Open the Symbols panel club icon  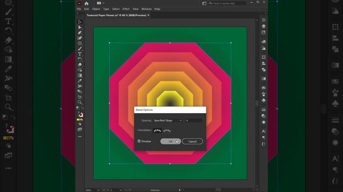click(x=264, y=100)
